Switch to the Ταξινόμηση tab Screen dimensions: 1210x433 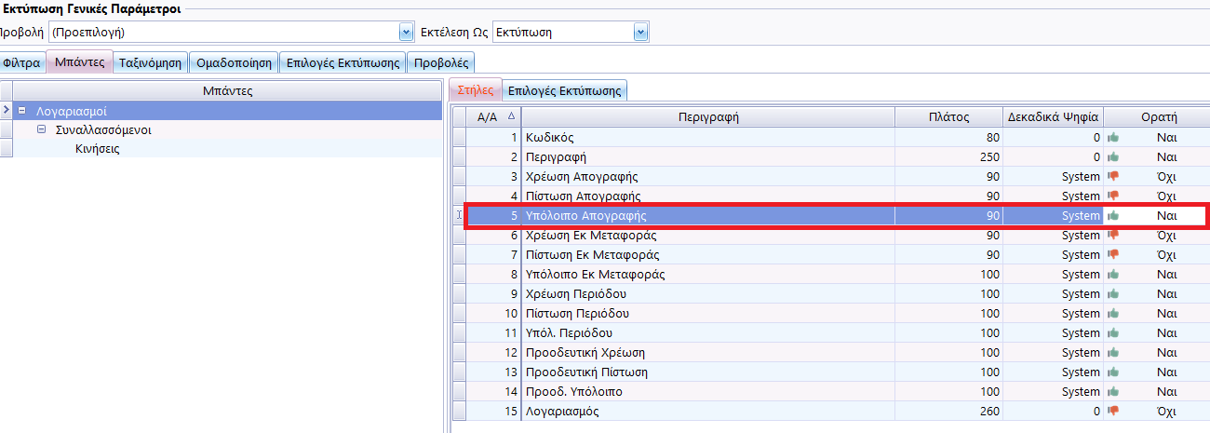pyautogui.click(x=151, y=63)
